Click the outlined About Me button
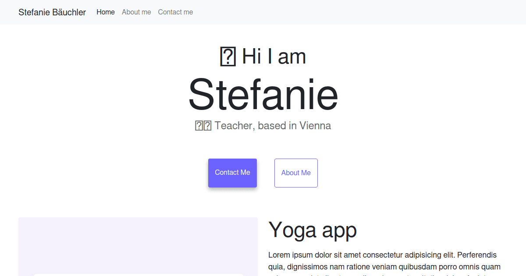Screen dimensions: 526x276 pyautogui.click(x=296, y=173)
